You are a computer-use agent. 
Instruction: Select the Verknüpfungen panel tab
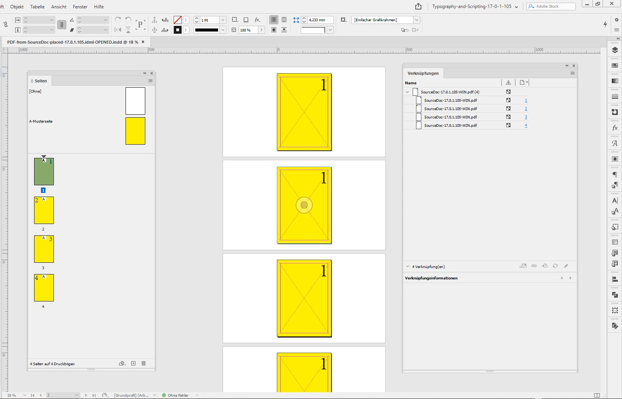coord(423,73)
